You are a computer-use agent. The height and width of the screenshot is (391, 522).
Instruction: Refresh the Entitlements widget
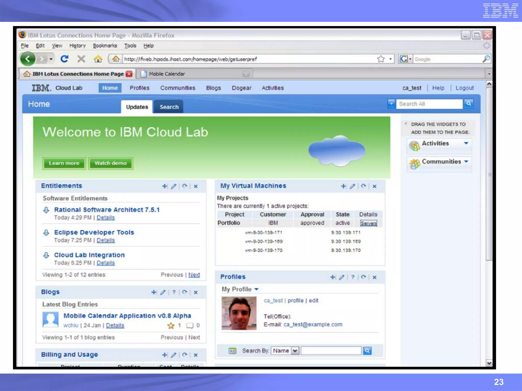pyautogui.click(x=185, y=186)
